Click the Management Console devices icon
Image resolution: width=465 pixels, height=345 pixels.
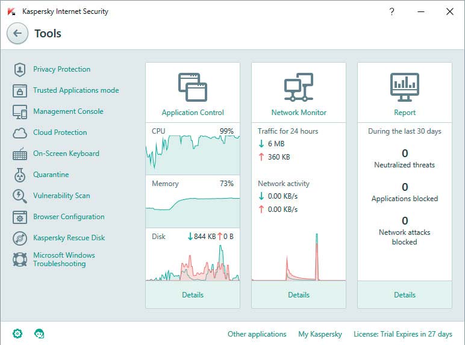click(x=19, y=112)
